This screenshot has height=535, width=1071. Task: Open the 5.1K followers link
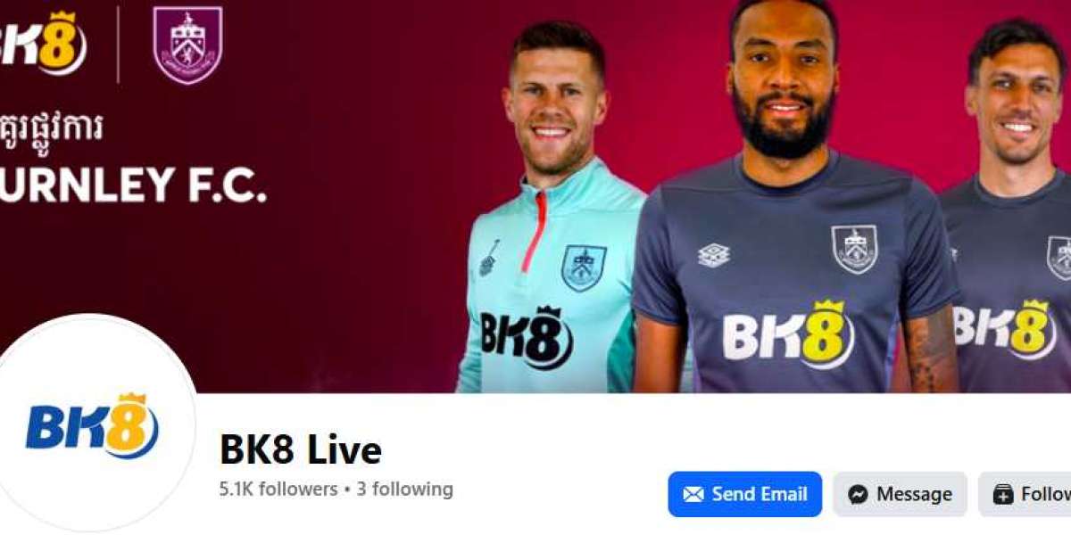click(278, 490)
